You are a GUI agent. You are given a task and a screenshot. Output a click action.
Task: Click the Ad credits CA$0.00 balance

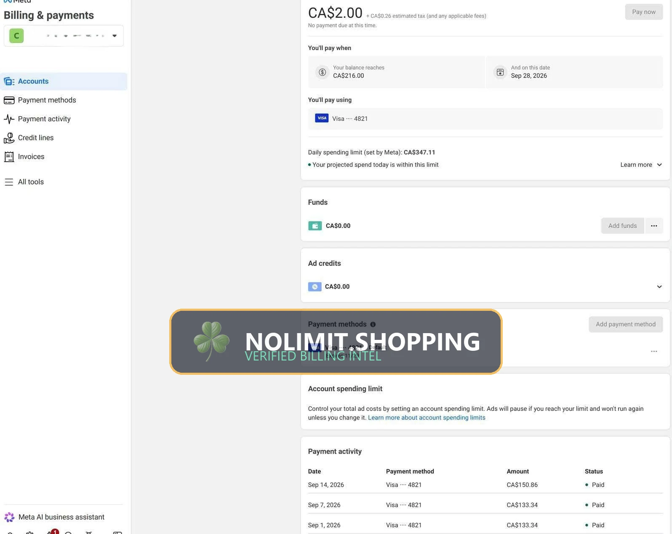point(337,287)
